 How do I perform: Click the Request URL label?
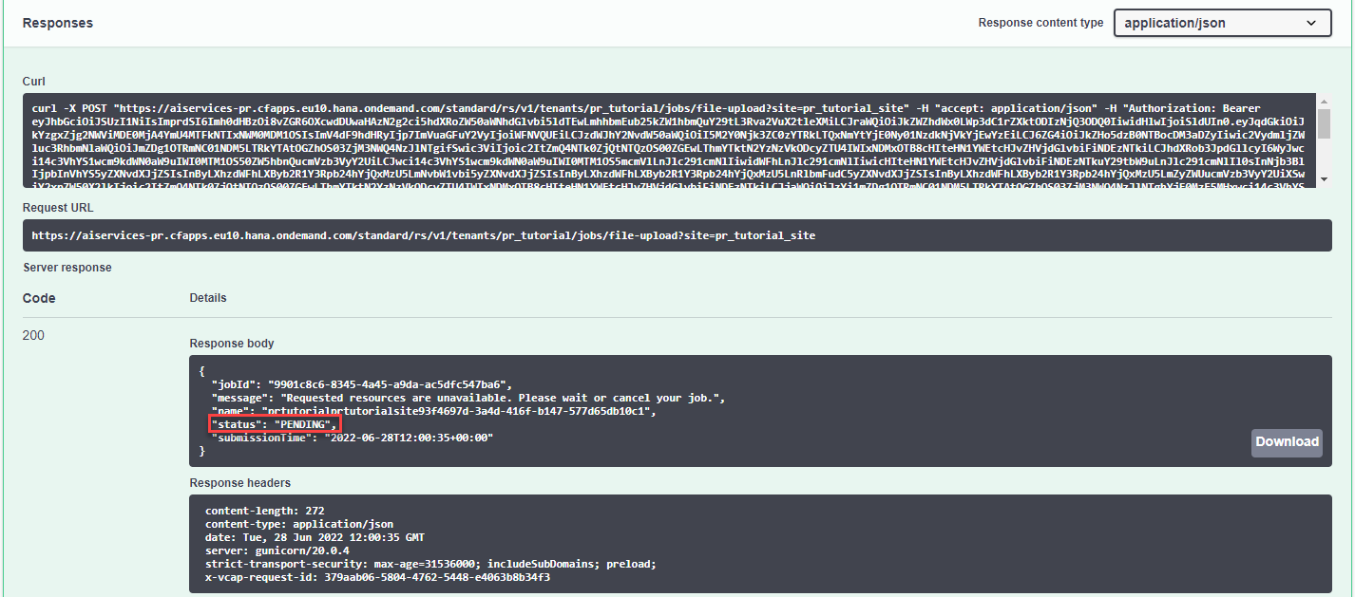[56, 206]
